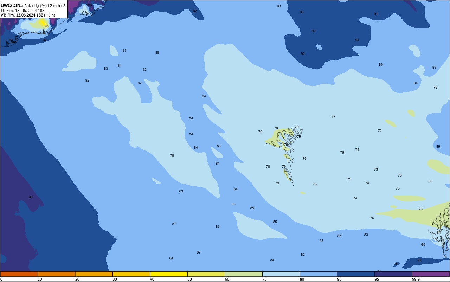Click the humidity value 93 in the dark blue area
Viewport: 450px width, 282px height.
(x=302, y=12)
